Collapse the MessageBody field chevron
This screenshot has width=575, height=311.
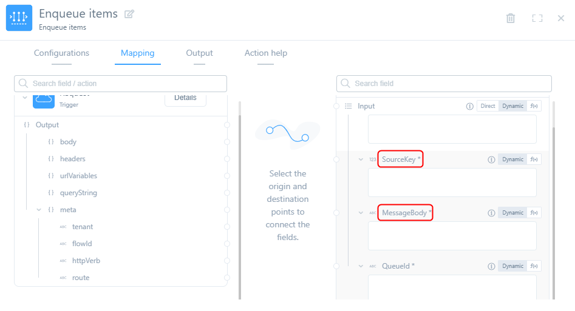[361, 213]
